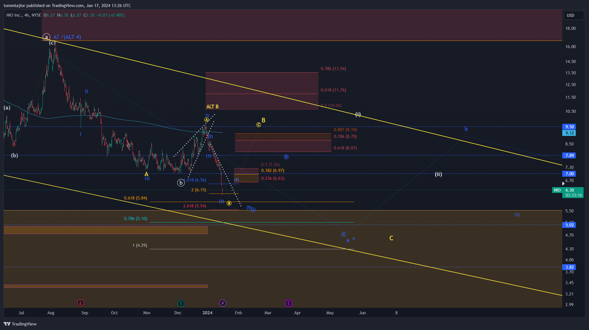Click the TradingView logo at bottom left
Viewport: 589px width, 330px height.
20,324
